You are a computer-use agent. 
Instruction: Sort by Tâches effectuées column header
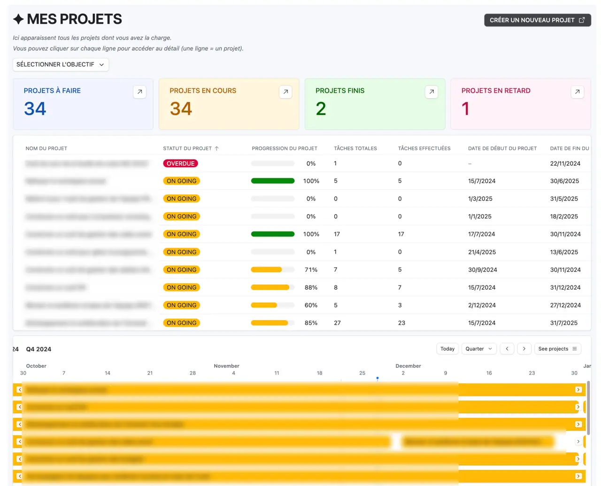[x=424, y=148]
